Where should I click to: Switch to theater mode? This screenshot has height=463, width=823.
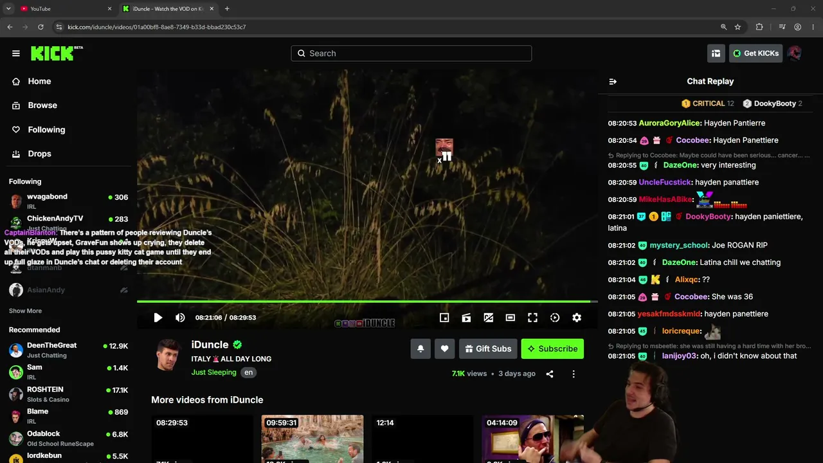(511, 318)
